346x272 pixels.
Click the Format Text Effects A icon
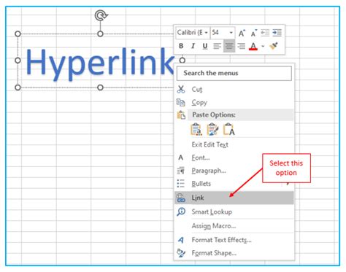tap(181, 240)
